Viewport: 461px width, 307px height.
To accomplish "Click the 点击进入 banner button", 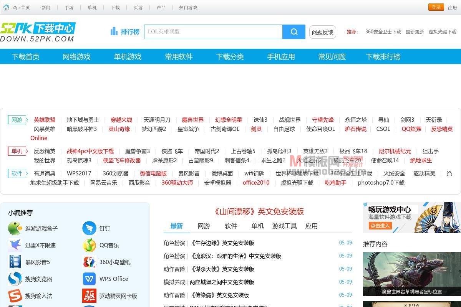I will 380,226.
